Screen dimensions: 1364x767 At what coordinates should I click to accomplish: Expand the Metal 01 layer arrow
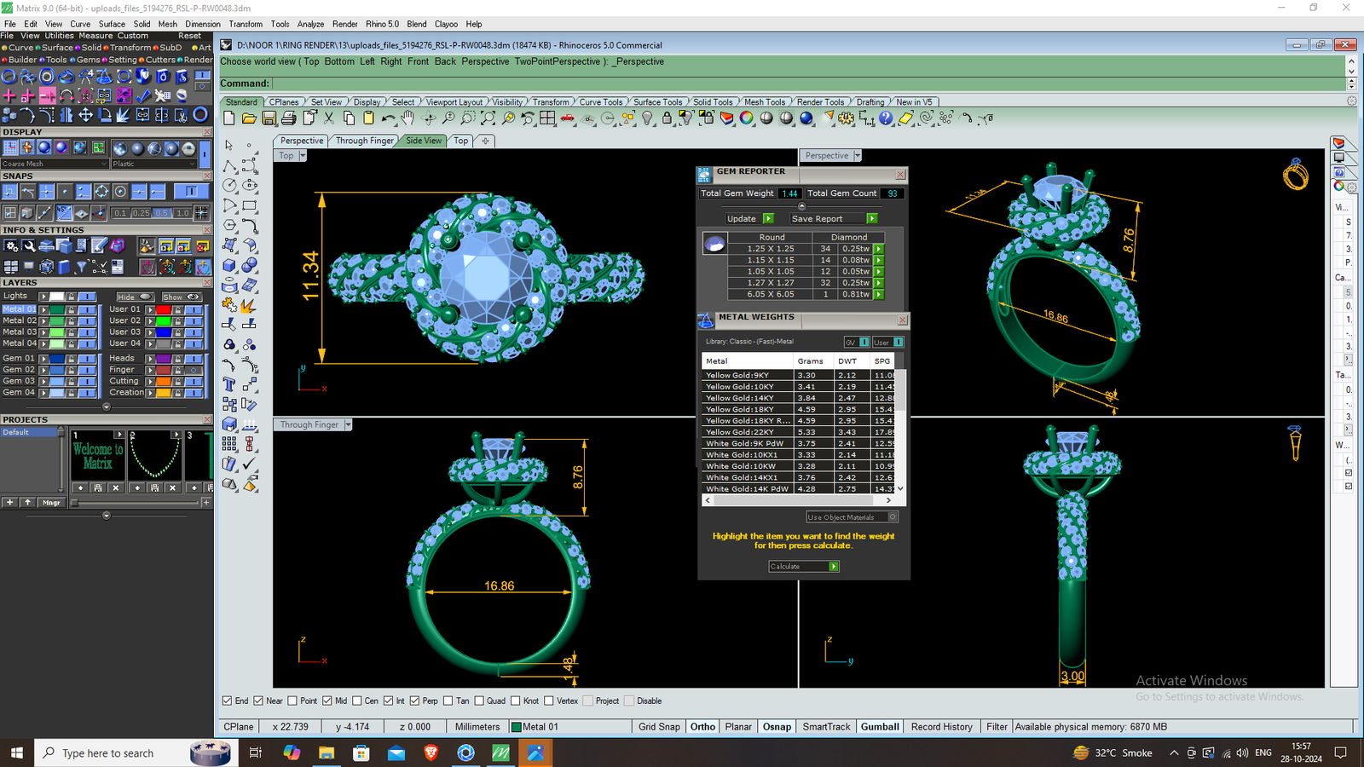[43, 309]
